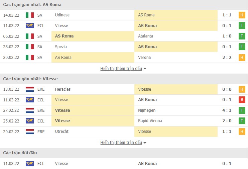Screen dimensions: 248x169
Task: Click the Atalanta team name
Action: [x=146, y=36]
